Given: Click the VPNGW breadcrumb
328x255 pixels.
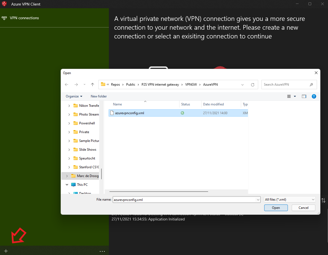Looking at the screenshot, I should click(x=191, y=85).
